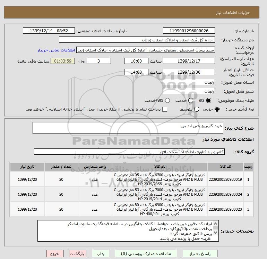This screenshot has height=259, width=267.
Task: Click the بازگشت button
Action: pos(77,254)
